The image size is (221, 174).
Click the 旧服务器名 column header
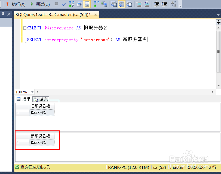point(42,106)
